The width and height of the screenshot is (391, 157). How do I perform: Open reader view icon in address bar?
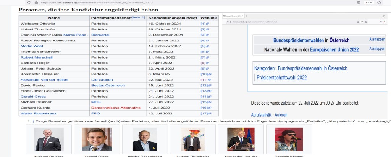pos(358,2)
